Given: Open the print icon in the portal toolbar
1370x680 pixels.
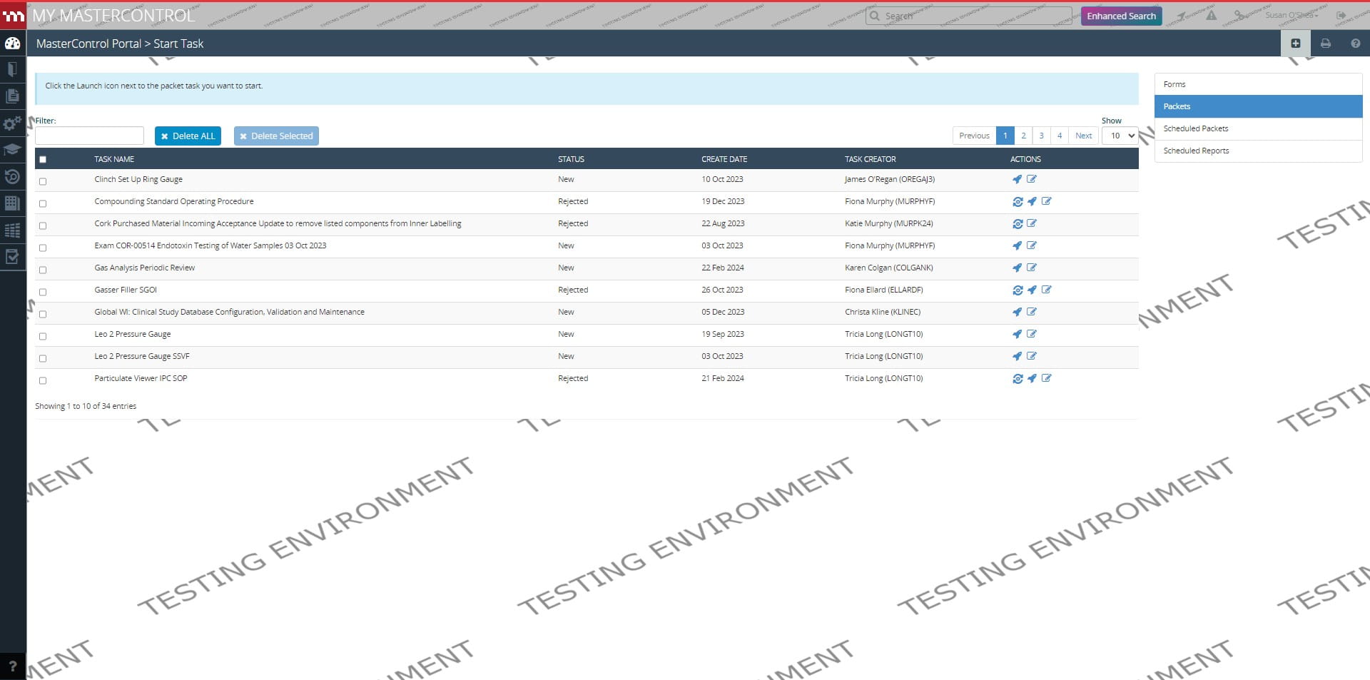Looking at the screenshot, I should (1325, 43).
